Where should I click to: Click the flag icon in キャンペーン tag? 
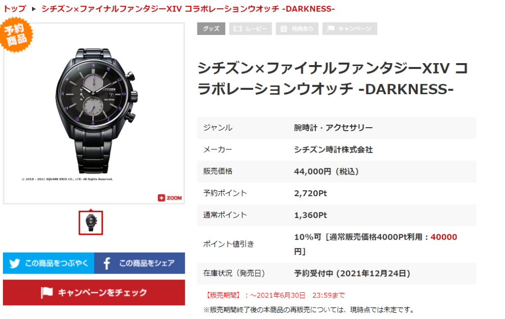tap(331, 29)
